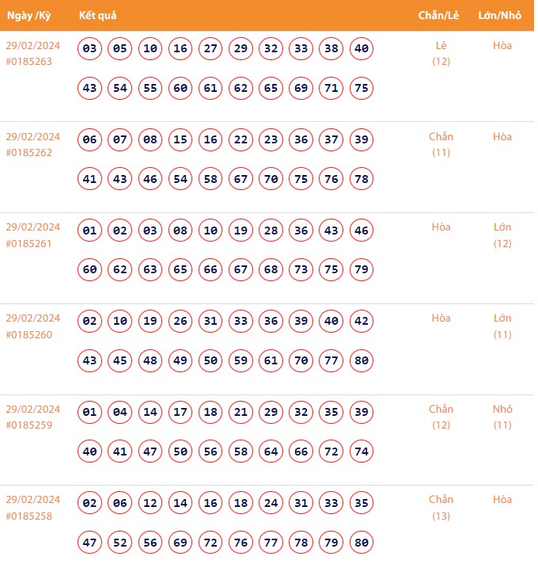Click ball 69 in draw #0185258

[180, 543]
